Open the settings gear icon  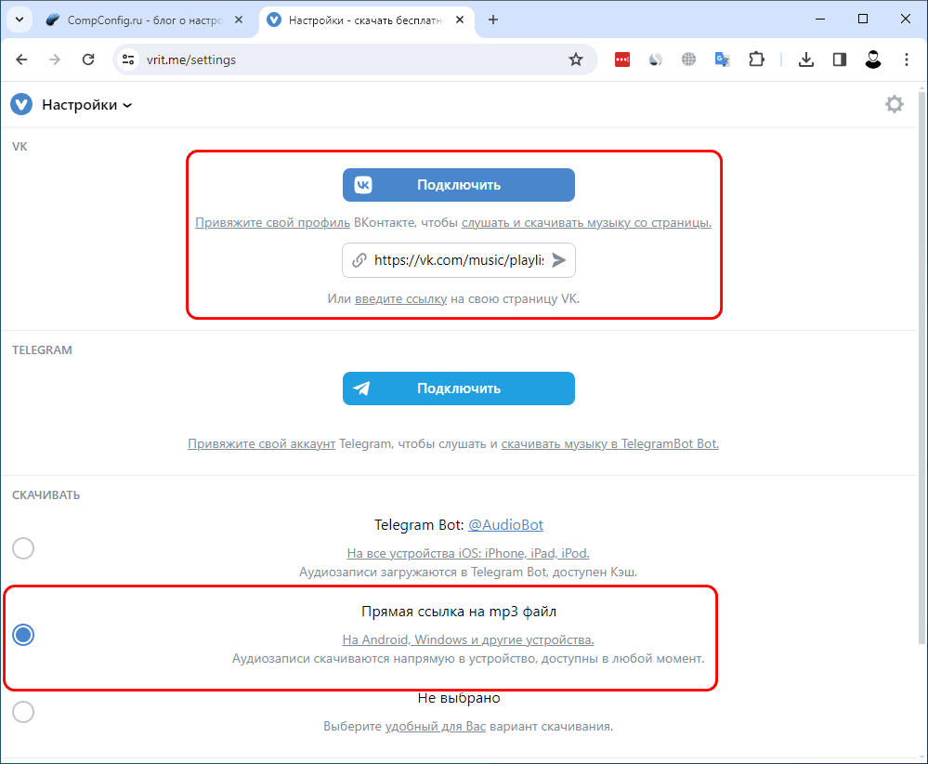[x=894, y=104]
